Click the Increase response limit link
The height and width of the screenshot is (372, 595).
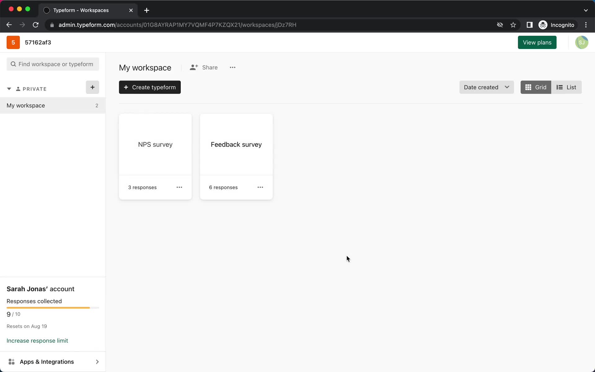click(x=37, y=341)
